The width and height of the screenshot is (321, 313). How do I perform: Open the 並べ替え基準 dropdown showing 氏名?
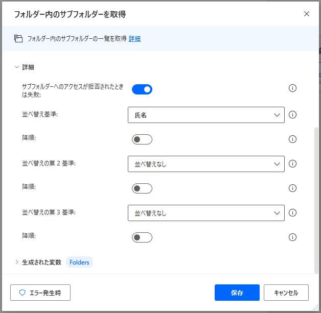pyautogui.click(x=205, y=115)
